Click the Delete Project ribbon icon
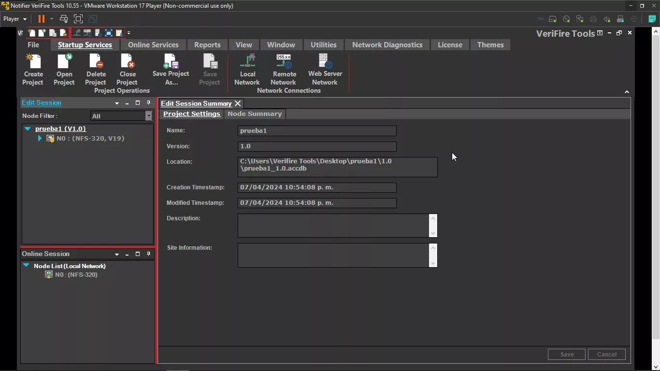The height and width of the screenshot is (371, 660). click(x=96, y=61)
